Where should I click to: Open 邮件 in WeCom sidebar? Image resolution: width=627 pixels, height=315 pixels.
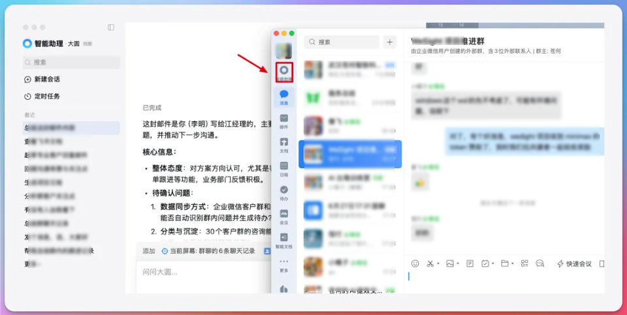tap(284, 121)
